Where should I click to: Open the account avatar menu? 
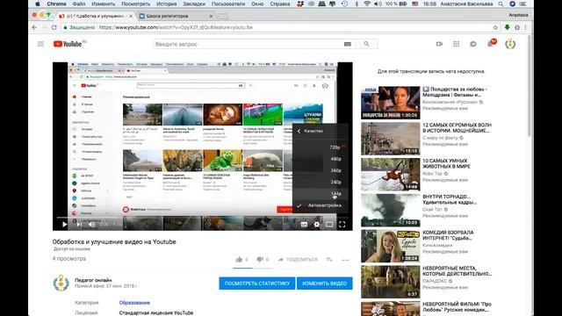tap(510, 44)
